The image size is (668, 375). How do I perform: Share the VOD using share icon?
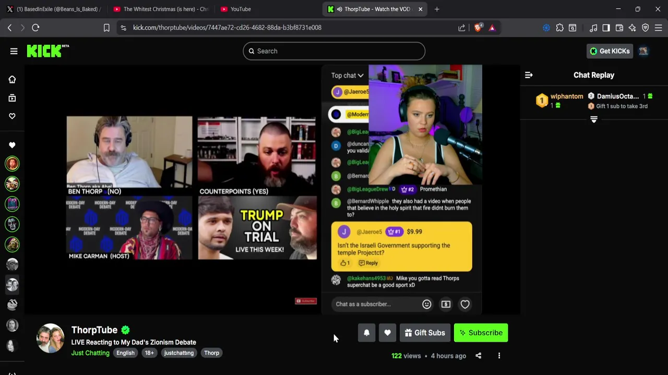click(x=479, y=356)
